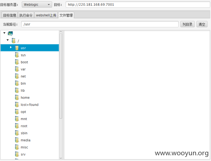
Task: Click the folder icon next to opt
Action: click(x=17, y=112)
